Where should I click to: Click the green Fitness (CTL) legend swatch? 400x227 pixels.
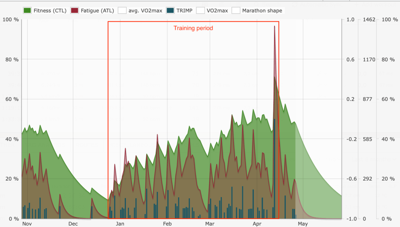coord(27,11)
